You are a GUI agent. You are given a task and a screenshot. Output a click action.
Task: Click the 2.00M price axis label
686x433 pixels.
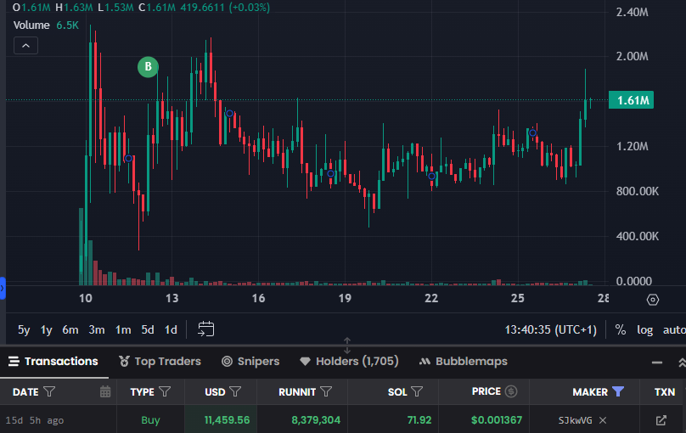click(633, 56)
